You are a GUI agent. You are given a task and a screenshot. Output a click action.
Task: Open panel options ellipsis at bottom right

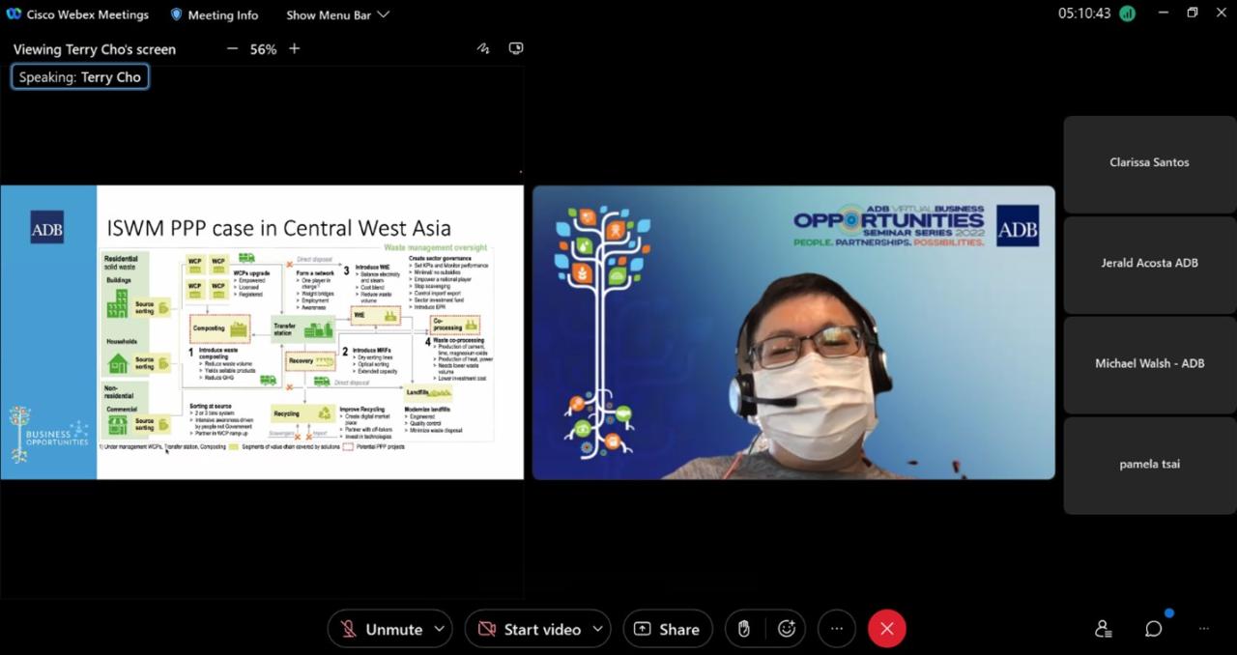pyautogui.click(x=1203, y=629)
